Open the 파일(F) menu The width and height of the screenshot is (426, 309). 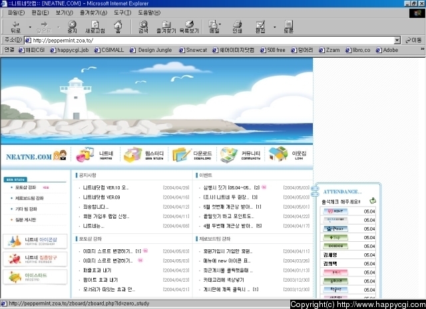[x=16, y=13]
